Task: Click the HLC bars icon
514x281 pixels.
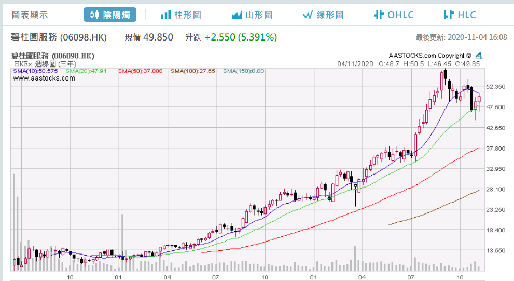Action: pyautogui.click(x=449, y=15)
